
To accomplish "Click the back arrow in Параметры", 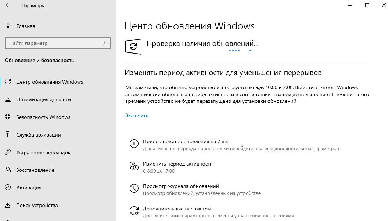I will coord(8,5).
